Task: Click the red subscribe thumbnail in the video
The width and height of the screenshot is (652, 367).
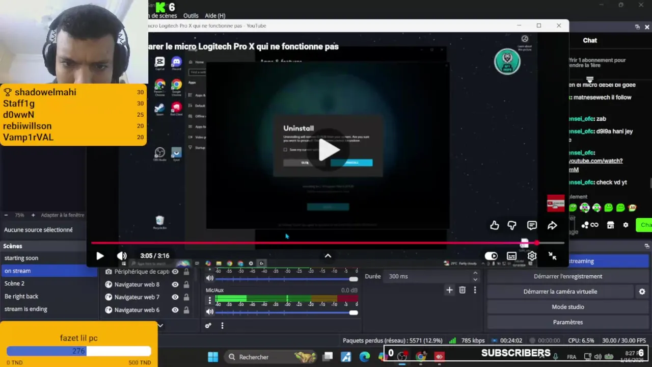Action: pos(556,203)
